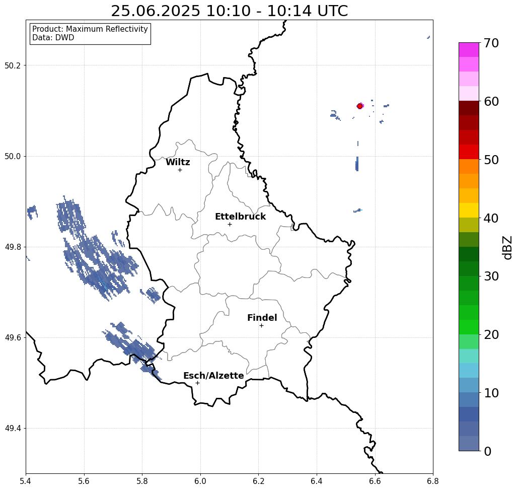Viewport: 518px width, 490px height.
Task: Click the title '25.06.2025 10:10 - 10:14 UTC'
Action: [229, 11]
